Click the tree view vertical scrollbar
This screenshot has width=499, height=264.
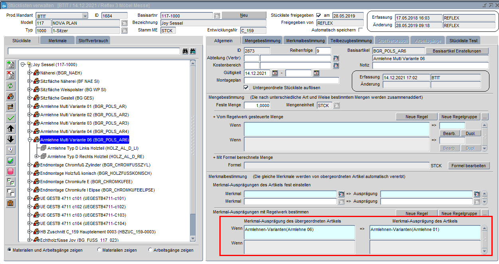[193, 151]
